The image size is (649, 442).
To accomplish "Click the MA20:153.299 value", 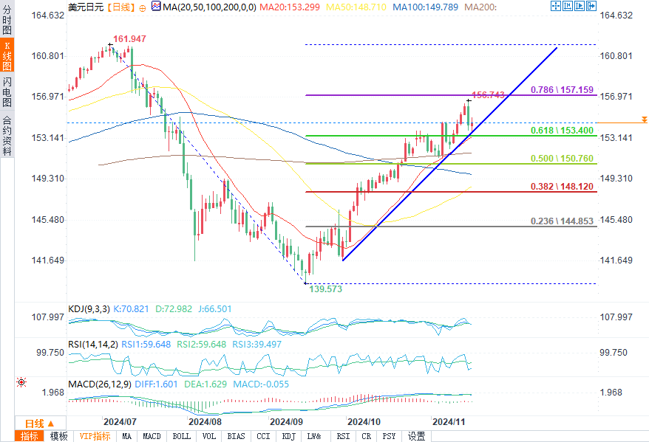I will [x=290, y=7].
